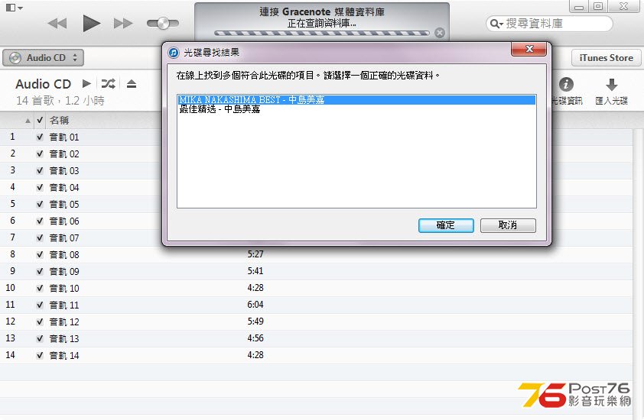Select MIKA NAKASHIMA BEST - 中島美嘉 result
644x420 pixels.
coord(356,100)
